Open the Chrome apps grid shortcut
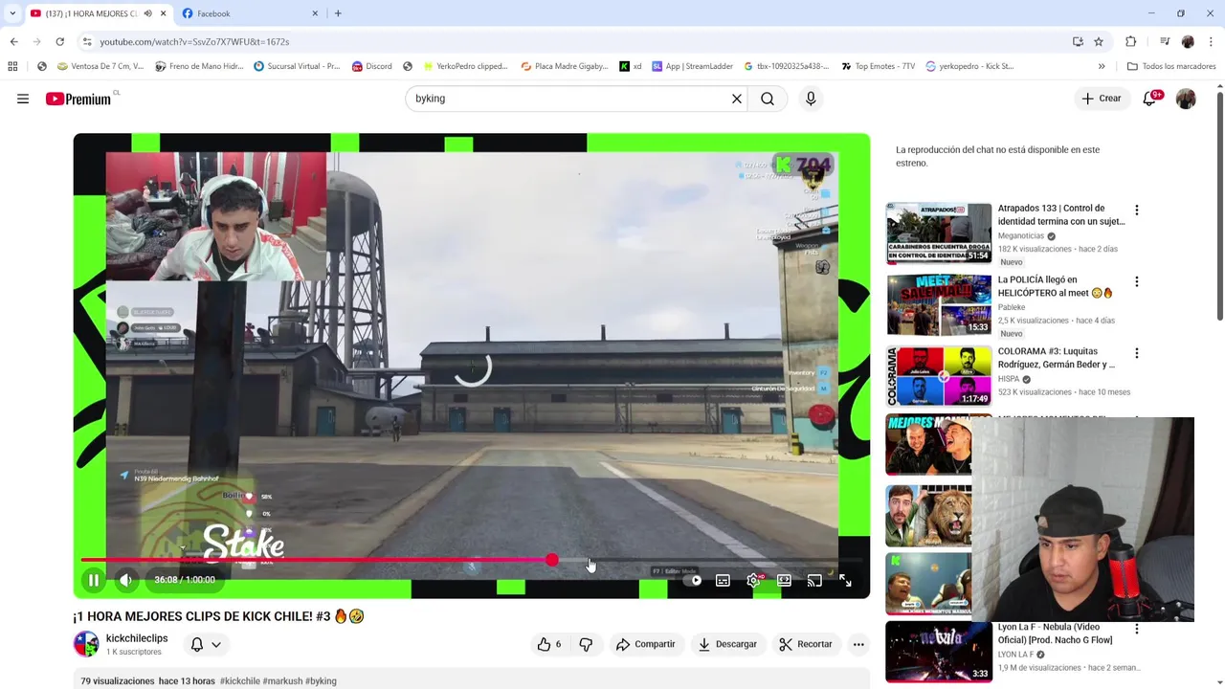1225x689 pixels. (12, 66)
